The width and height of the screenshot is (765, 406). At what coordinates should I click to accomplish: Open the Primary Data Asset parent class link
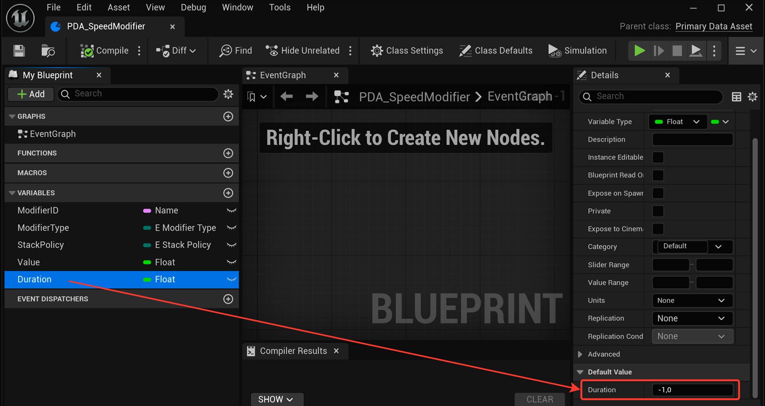pyautogui.click(x=714, y=26)
